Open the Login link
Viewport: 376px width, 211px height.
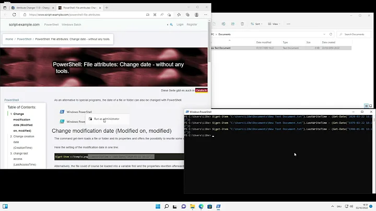click(180, 25)
